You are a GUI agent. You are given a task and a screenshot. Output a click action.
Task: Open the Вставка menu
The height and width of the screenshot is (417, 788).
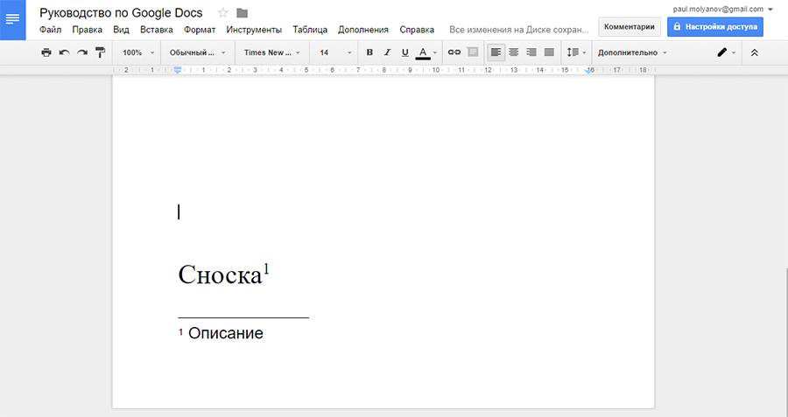(x=157, y=29)
